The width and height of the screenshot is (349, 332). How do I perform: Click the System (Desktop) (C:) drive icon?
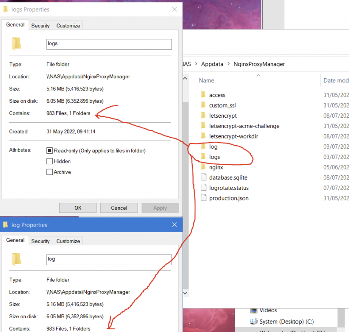(x=254, y=321)
